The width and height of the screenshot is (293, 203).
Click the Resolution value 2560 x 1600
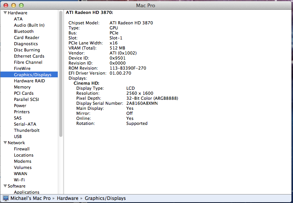[140, 93]
